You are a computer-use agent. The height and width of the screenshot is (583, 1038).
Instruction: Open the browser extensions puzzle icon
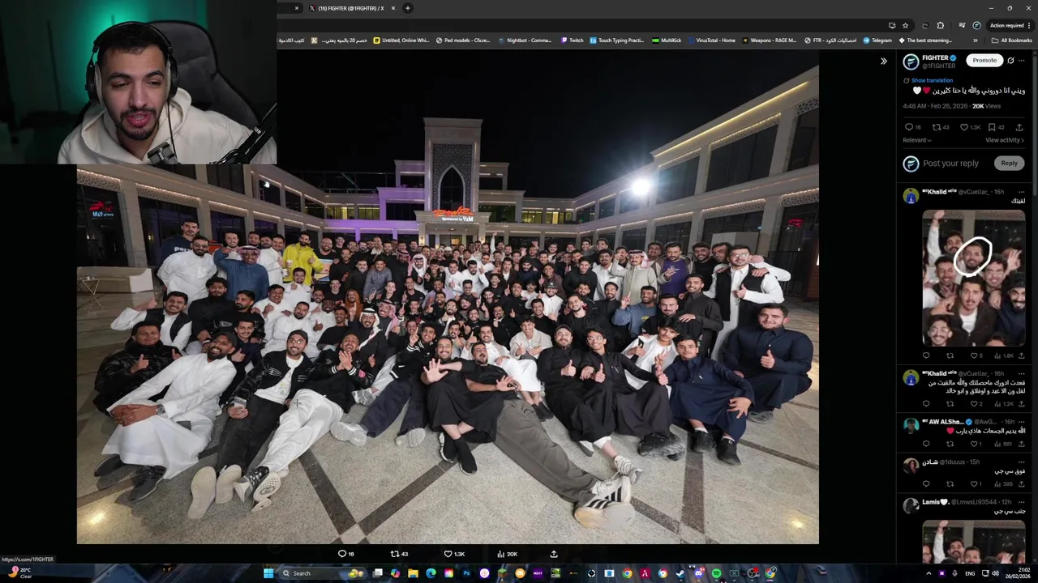(940, 25)
